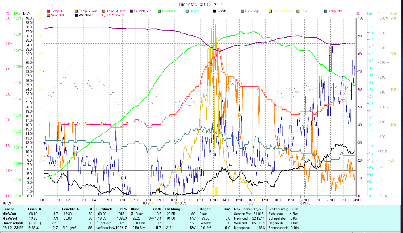
Task: Click the Schneefallgr value "510m"
Action: pos(295,218)
